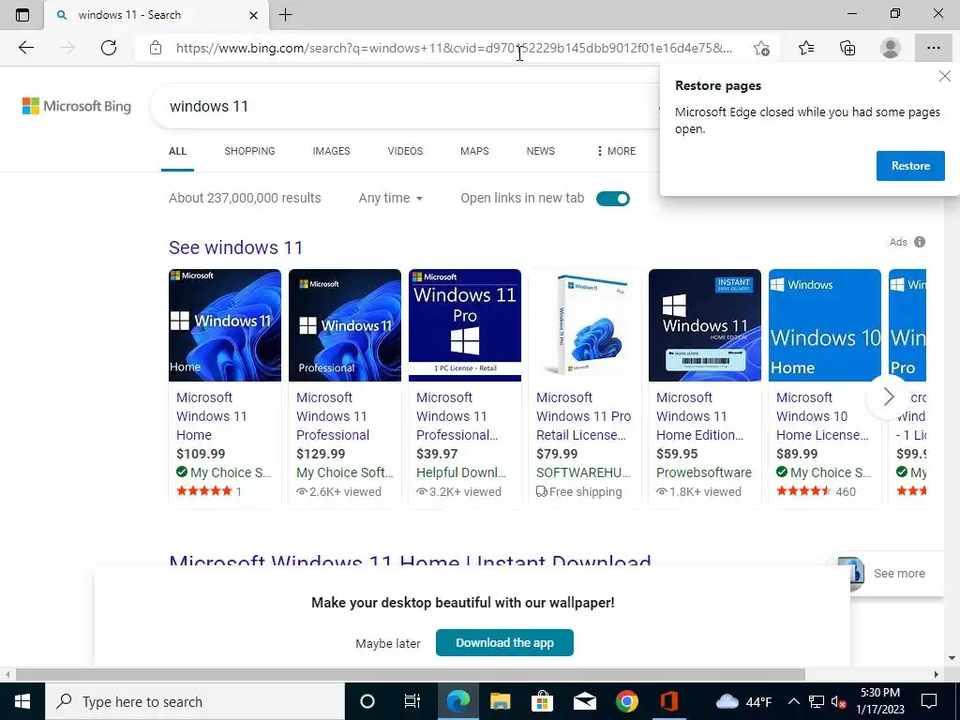Open the Ads info icon
The image size is (960, 720).
pos(920,242)
